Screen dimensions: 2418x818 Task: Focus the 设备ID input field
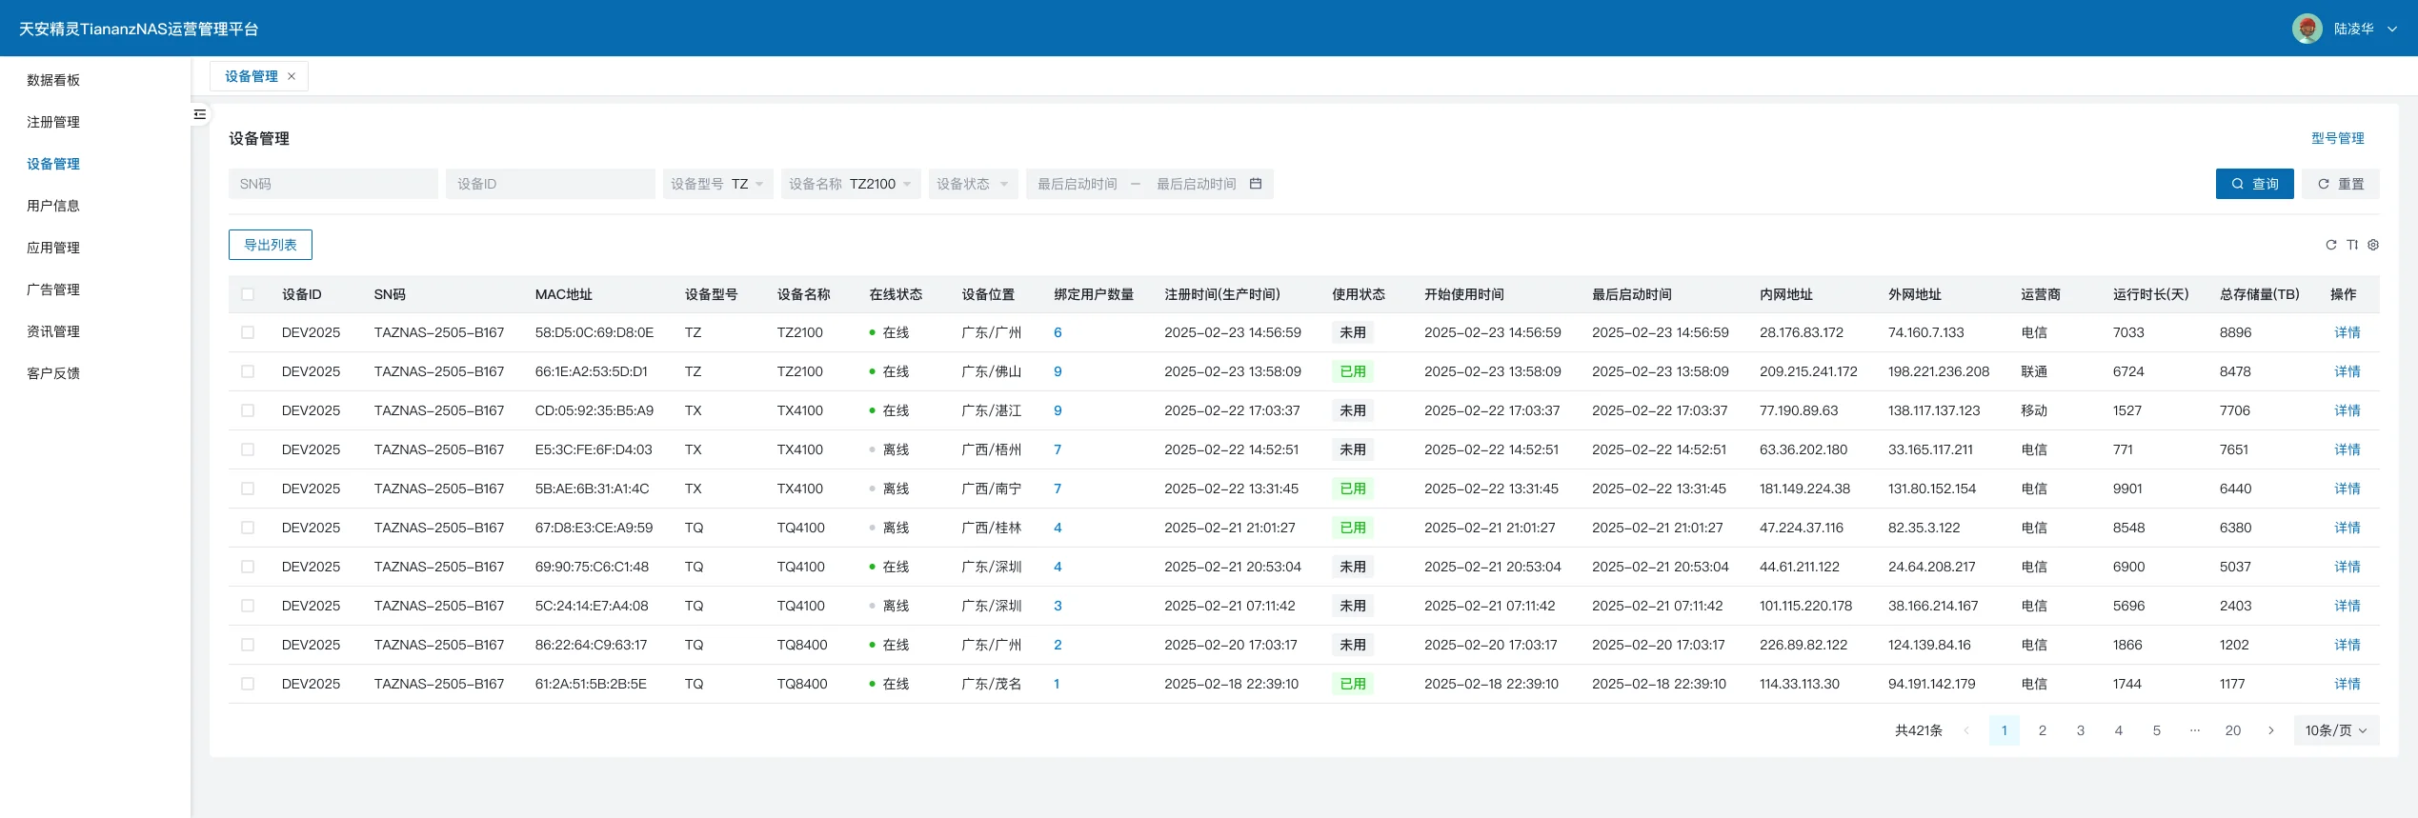pyautogui.click(x=551, y=184)
